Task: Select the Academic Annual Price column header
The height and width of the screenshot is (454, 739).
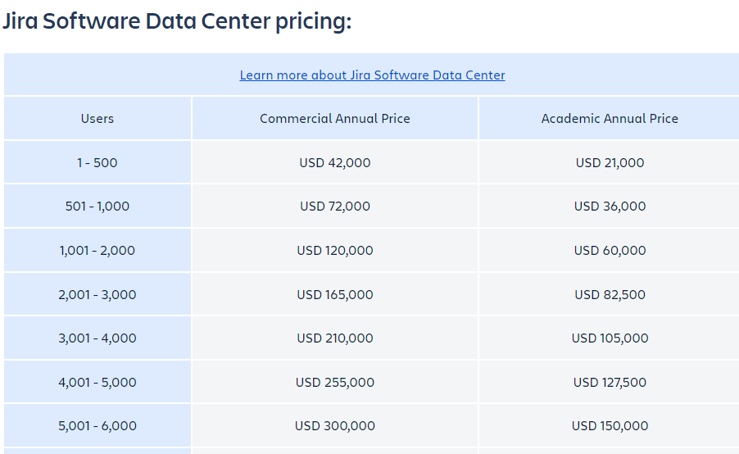Action: (610, 119)
